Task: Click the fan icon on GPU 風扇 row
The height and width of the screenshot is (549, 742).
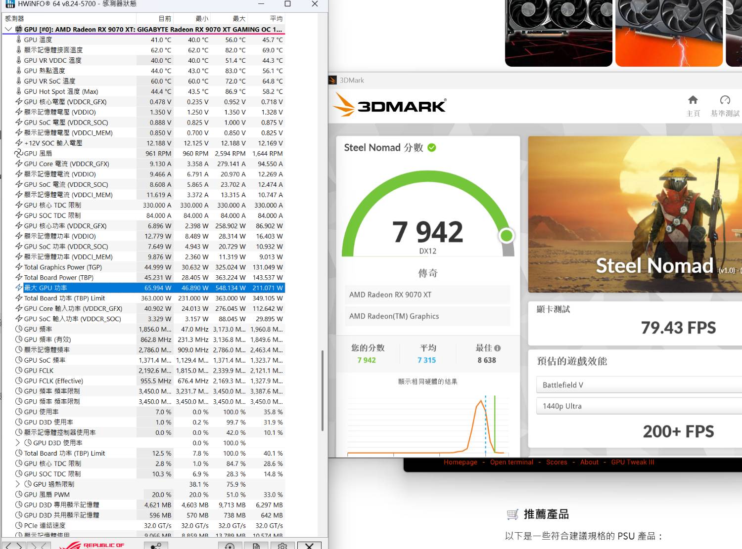Action: (19, 153)
